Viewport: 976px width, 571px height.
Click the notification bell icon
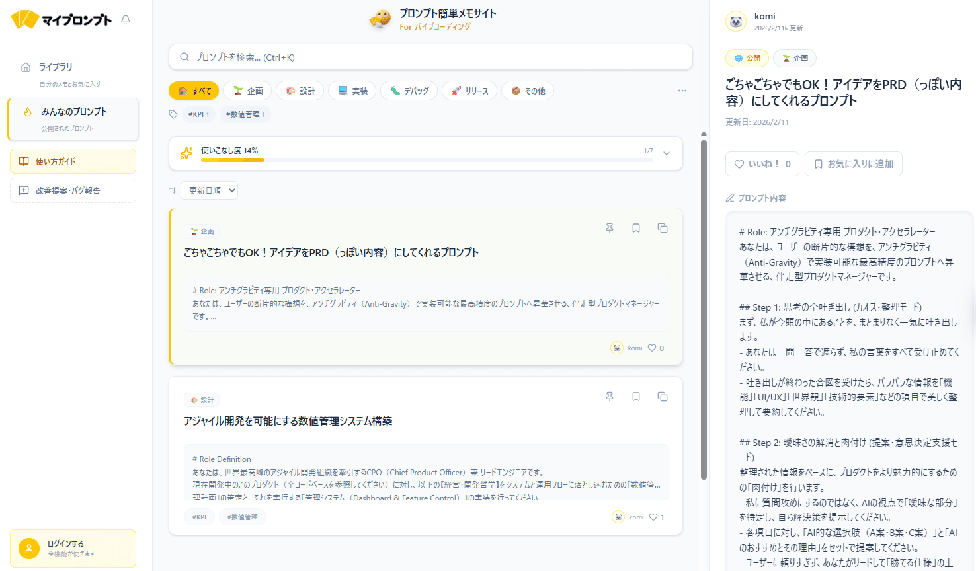point(126,20)
